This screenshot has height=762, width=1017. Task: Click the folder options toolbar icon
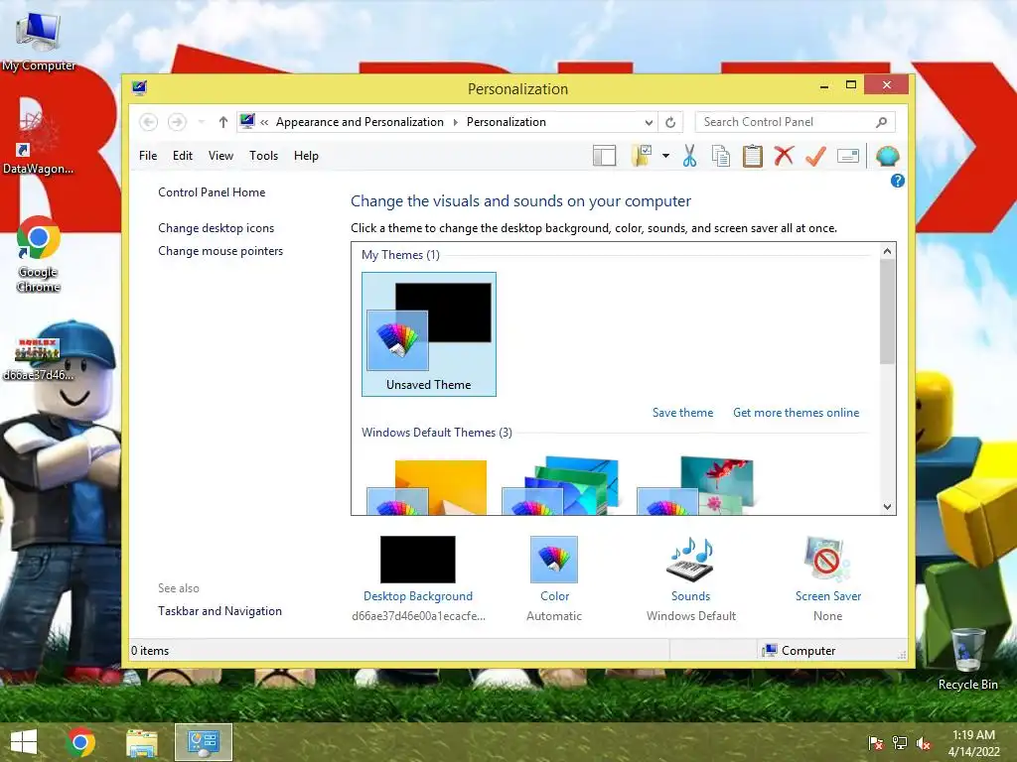[x=642, y=156]
